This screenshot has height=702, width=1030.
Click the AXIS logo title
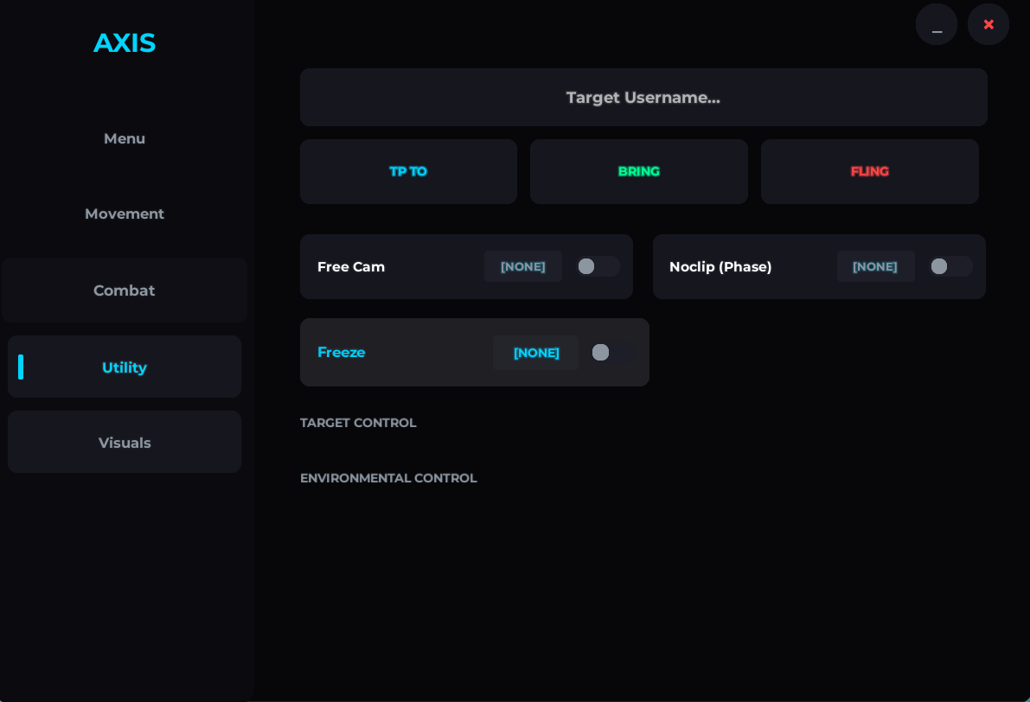tap(125, 42)
